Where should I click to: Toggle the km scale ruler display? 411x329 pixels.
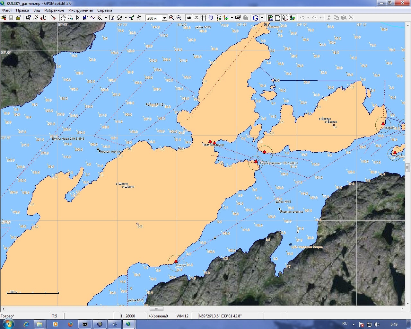[x=196, y=18]
